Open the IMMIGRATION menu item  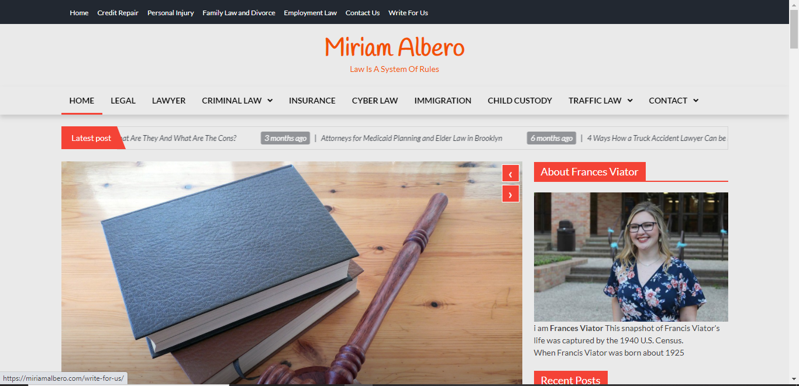(443, 101)
